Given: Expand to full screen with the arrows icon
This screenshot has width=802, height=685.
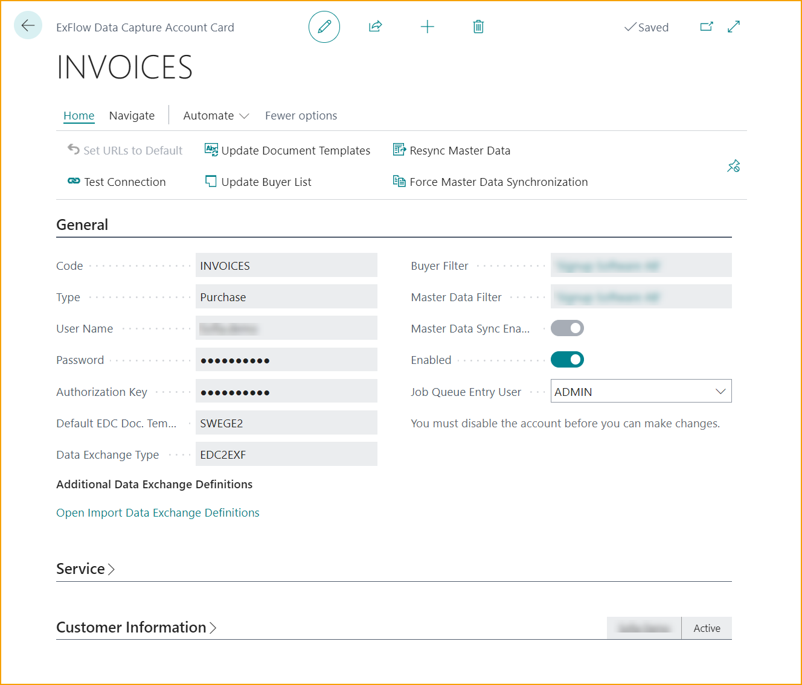Looking at the screenshot, I should pos(733,27).
